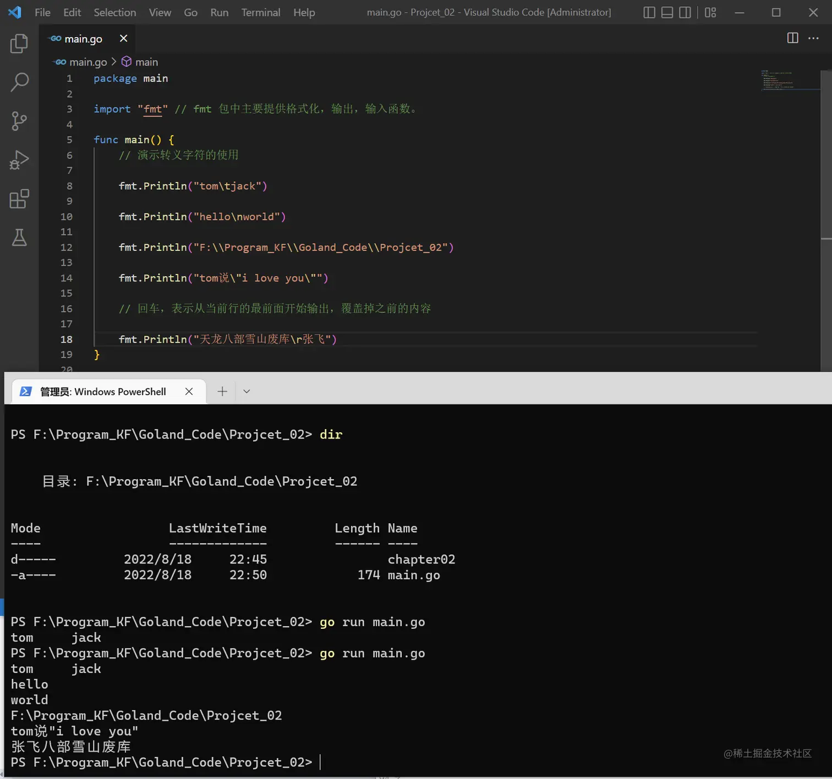This screenshot has height=779, width=832.
Task: Click the PowerShell prompt input line
Action: pyautogui.click(x=166, y=762)
